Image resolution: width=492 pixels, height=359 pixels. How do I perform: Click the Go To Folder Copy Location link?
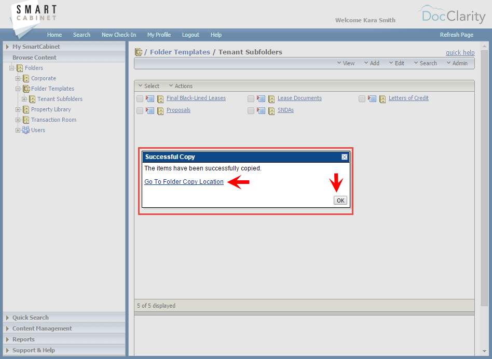tap(184, 182)
